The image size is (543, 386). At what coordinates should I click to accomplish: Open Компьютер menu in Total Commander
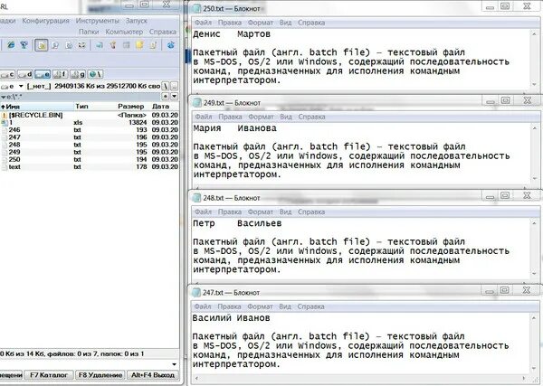tap(124, 32)
